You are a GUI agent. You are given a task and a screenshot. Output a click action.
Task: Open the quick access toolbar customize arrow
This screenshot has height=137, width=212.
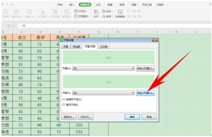[x=12, y=4]
